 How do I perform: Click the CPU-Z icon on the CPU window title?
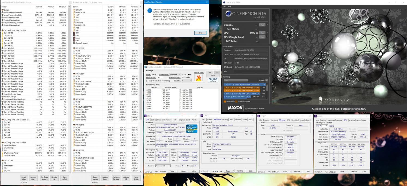pyautogui.click(x=145, y=116)
